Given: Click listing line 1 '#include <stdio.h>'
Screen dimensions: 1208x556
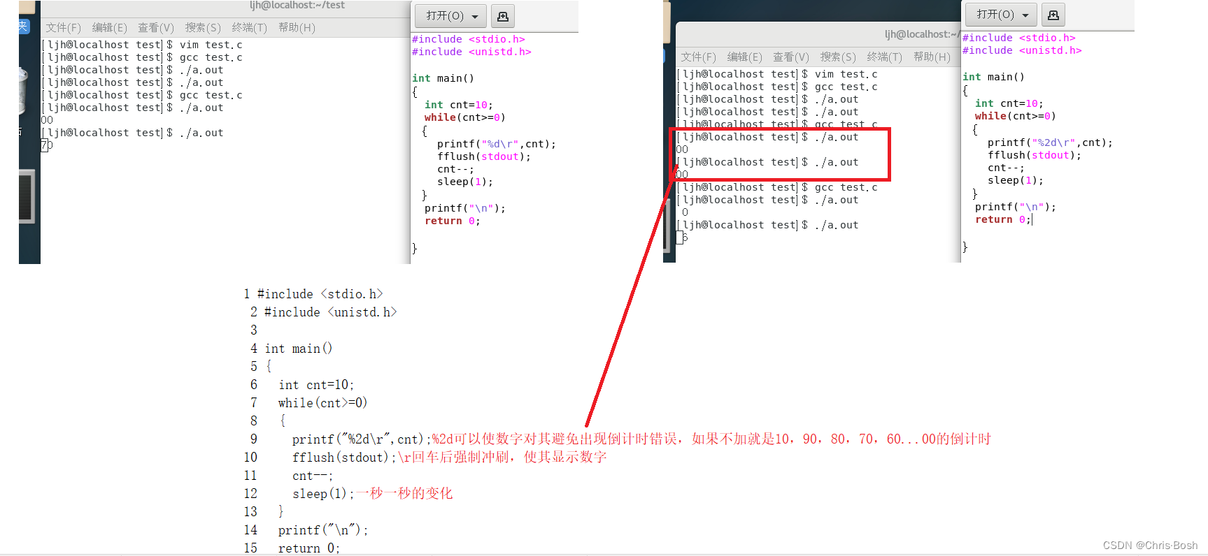Looking at the screenshot, I should [320, 294].
